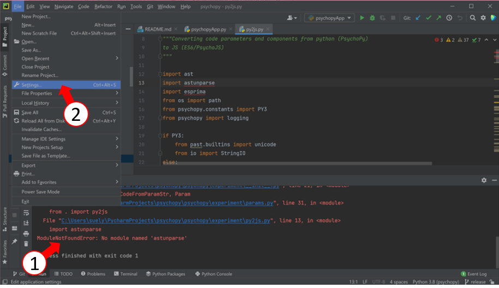The width and height of the screenshot is (499, 288).
Task: Open the Terminal tool window tab
Action: click(x=126, y=274)
